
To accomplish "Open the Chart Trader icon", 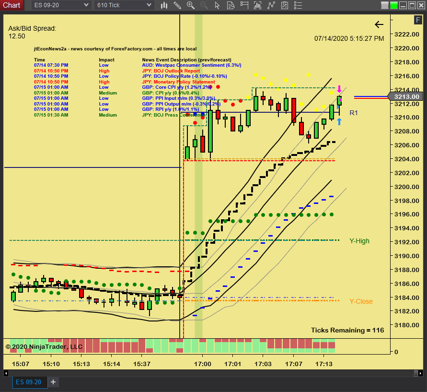I will (244, 5).
